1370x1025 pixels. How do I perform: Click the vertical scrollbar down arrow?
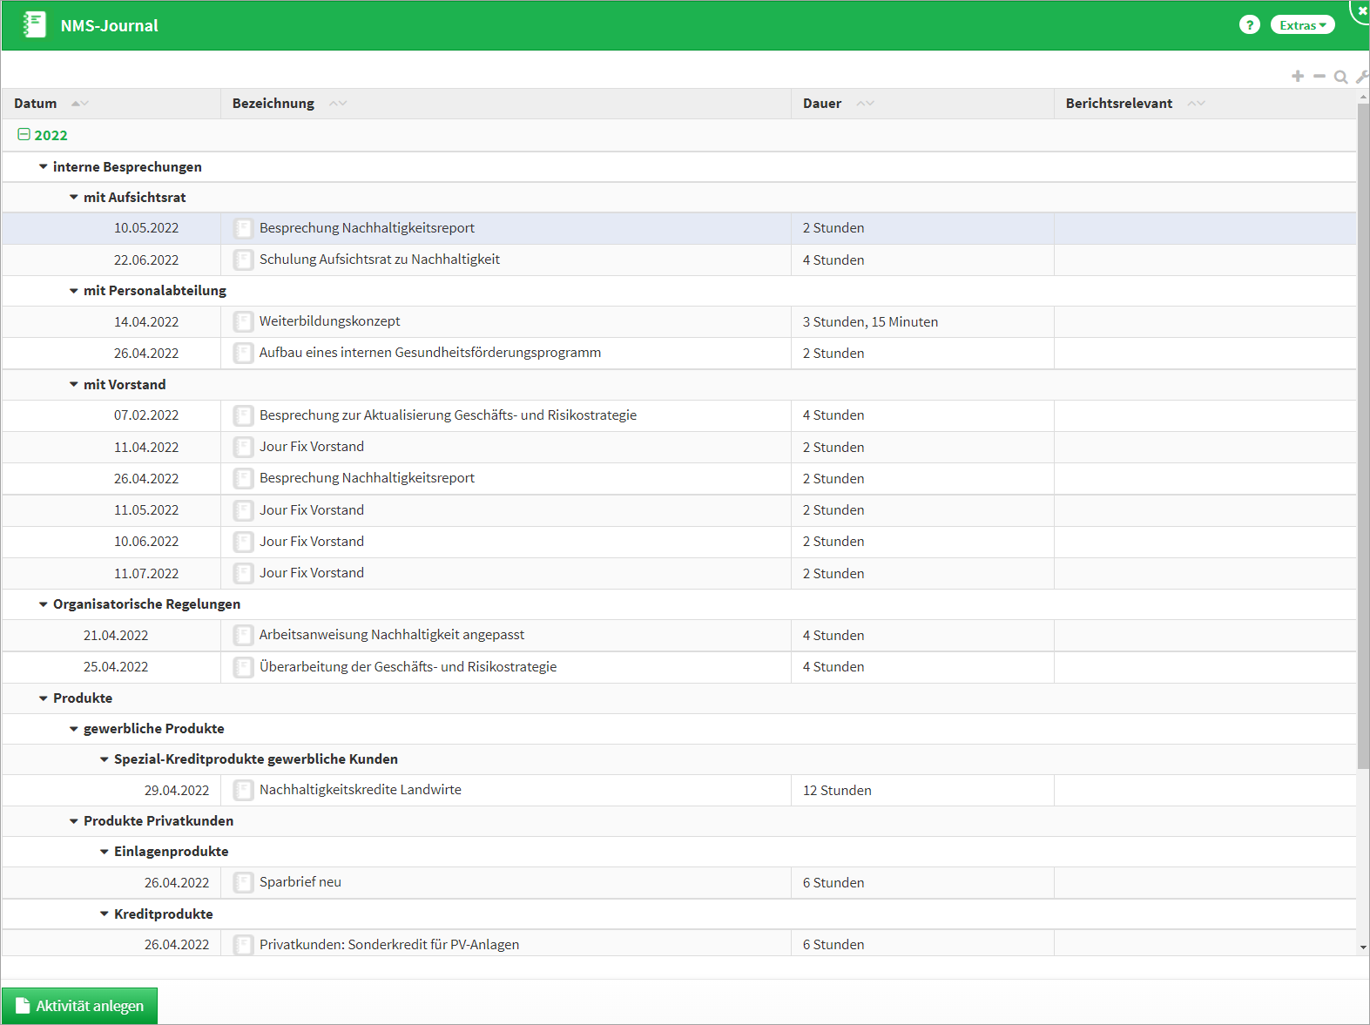1362,947
